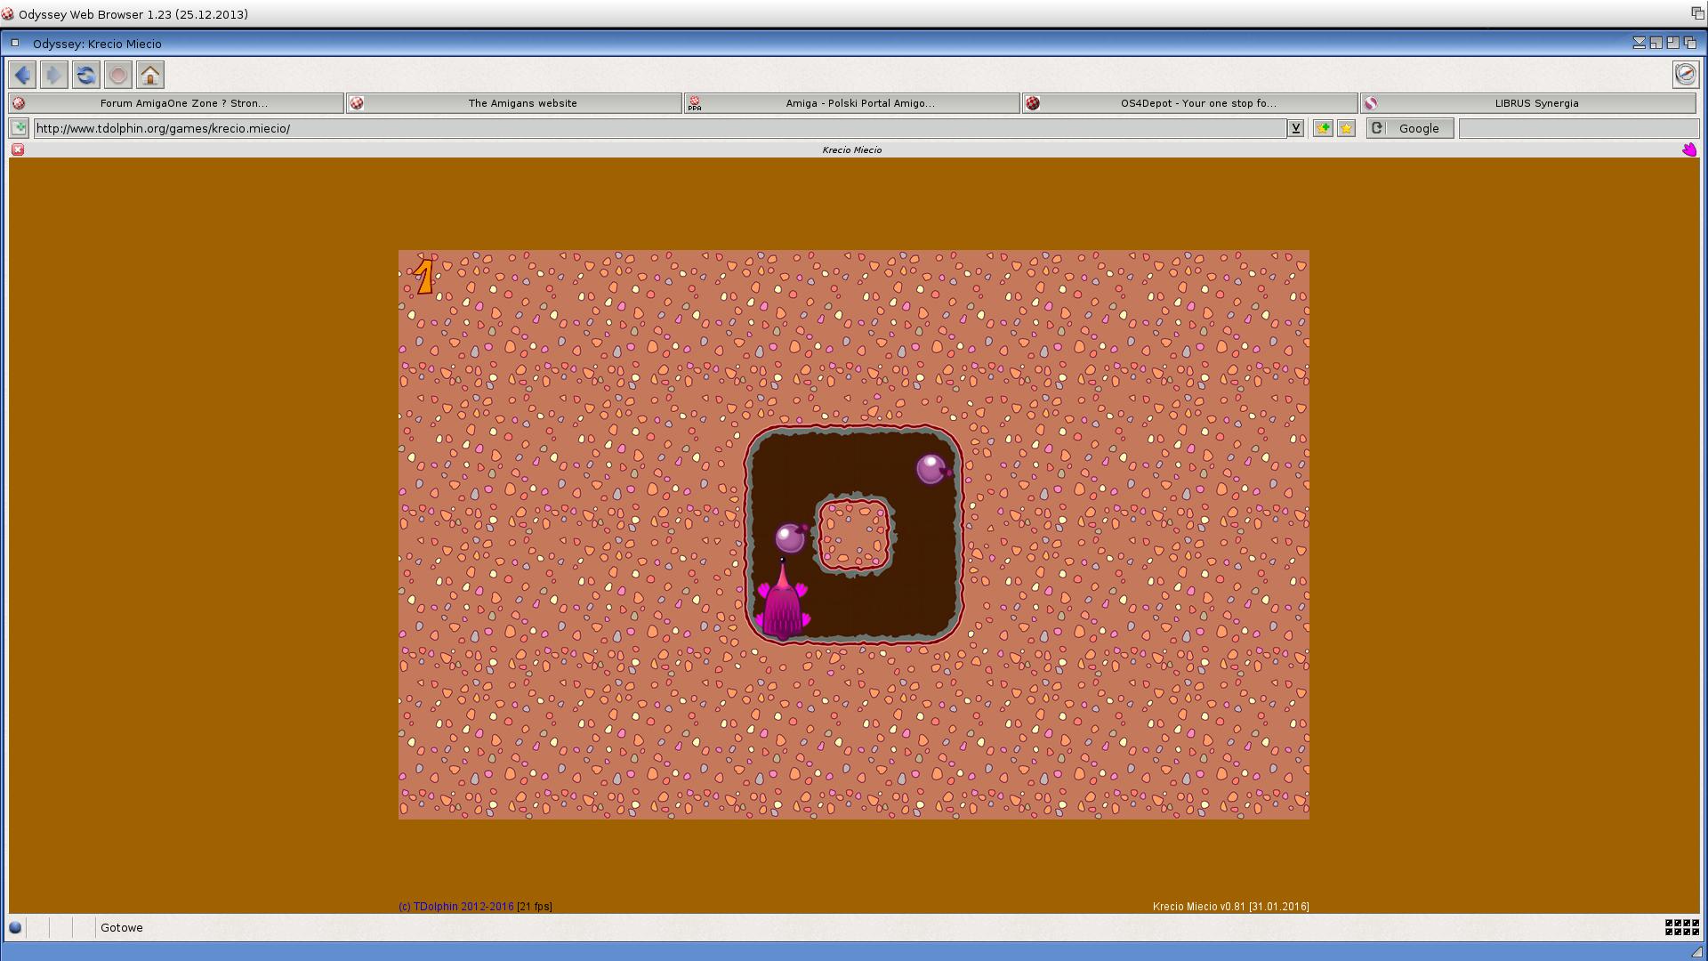Click the compass throbber icon in the toolbar
Viewport: 1708px width, 961px height.
tap(1685, 74)
